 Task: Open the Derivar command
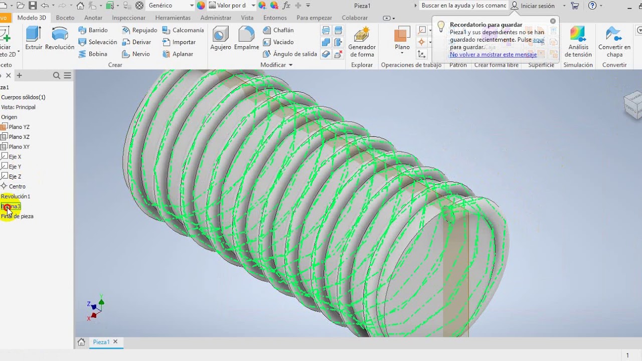click(136, 42)
